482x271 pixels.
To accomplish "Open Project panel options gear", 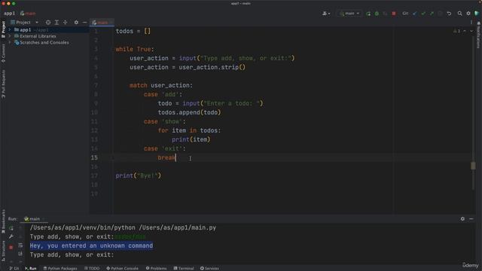I will 76,23.
